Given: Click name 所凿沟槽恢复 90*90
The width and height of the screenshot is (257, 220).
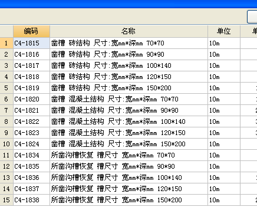Looking at the screenshot, I should (x=128, y=166).
